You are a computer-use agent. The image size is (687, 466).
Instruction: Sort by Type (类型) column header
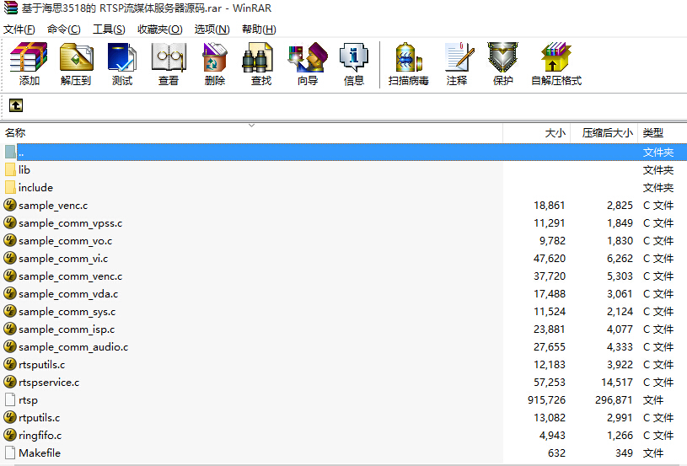[x=652, y=132]
